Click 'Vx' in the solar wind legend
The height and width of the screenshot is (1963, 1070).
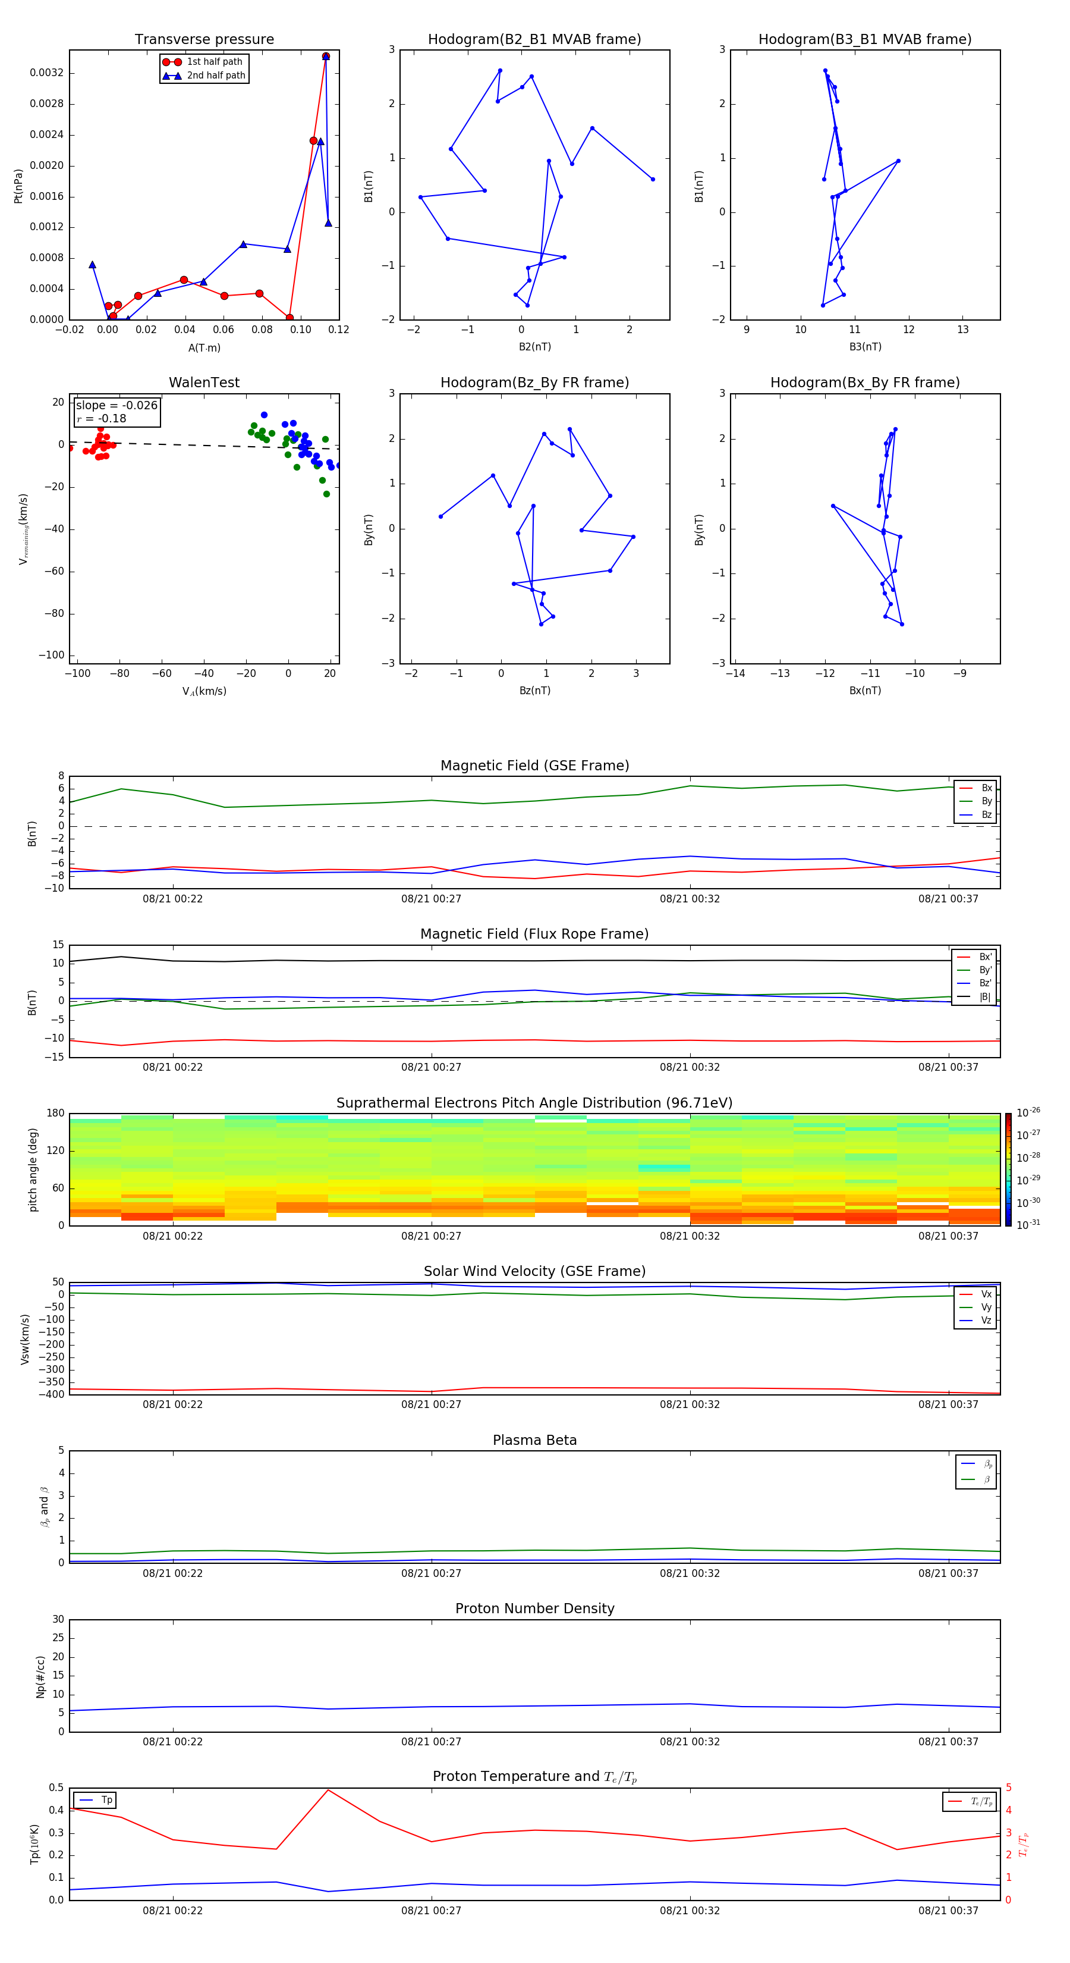pos(986,1294)
